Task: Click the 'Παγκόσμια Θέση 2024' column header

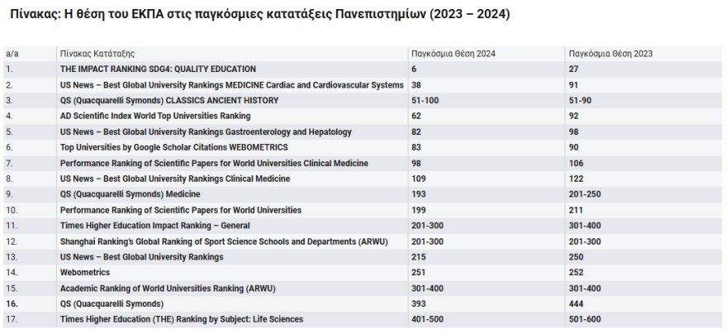Action: click(453, 54)
